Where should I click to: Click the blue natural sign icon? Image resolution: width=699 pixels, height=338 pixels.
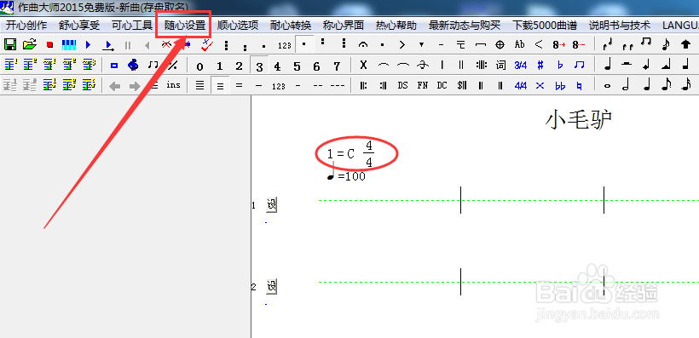coord(579,85)
